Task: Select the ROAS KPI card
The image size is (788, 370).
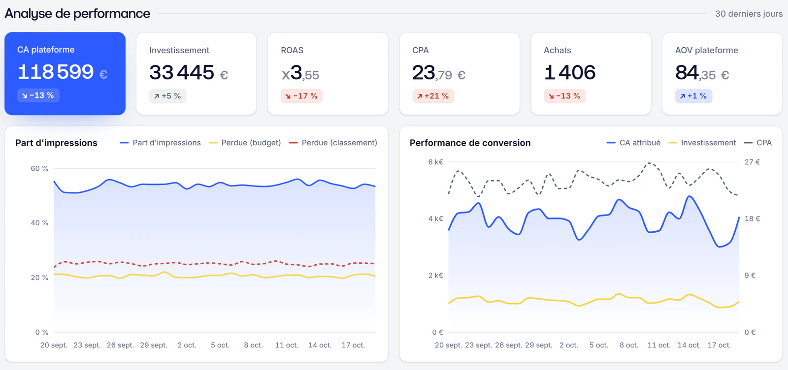Action: [328, 74]
